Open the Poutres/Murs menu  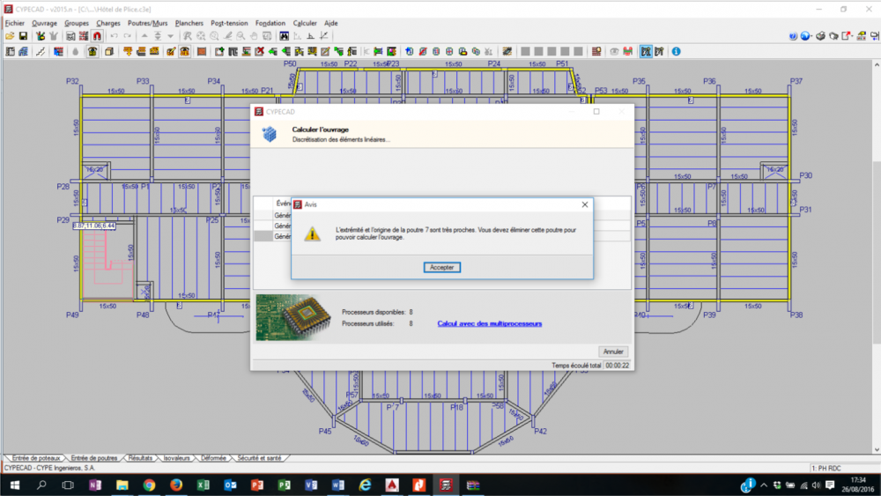coord(147,23)
